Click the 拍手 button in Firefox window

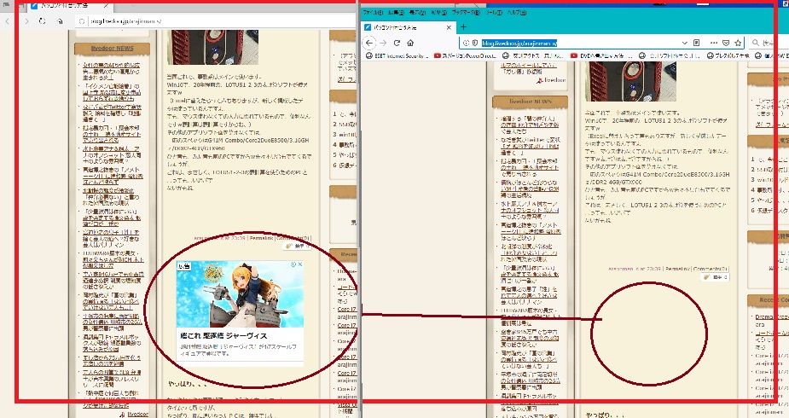click(x=714, y=277)
